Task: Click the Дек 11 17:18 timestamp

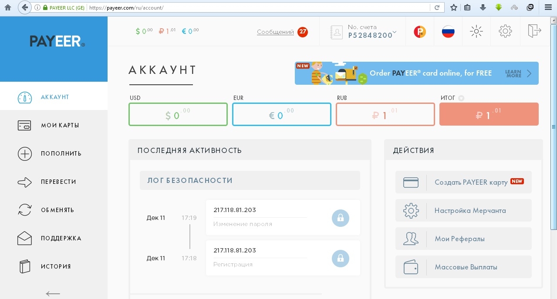Action: click(172, 258)
